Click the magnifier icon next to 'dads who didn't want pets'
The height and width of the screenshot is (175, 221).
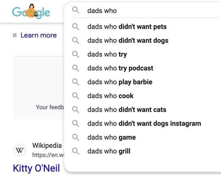[x=76, y=27]
